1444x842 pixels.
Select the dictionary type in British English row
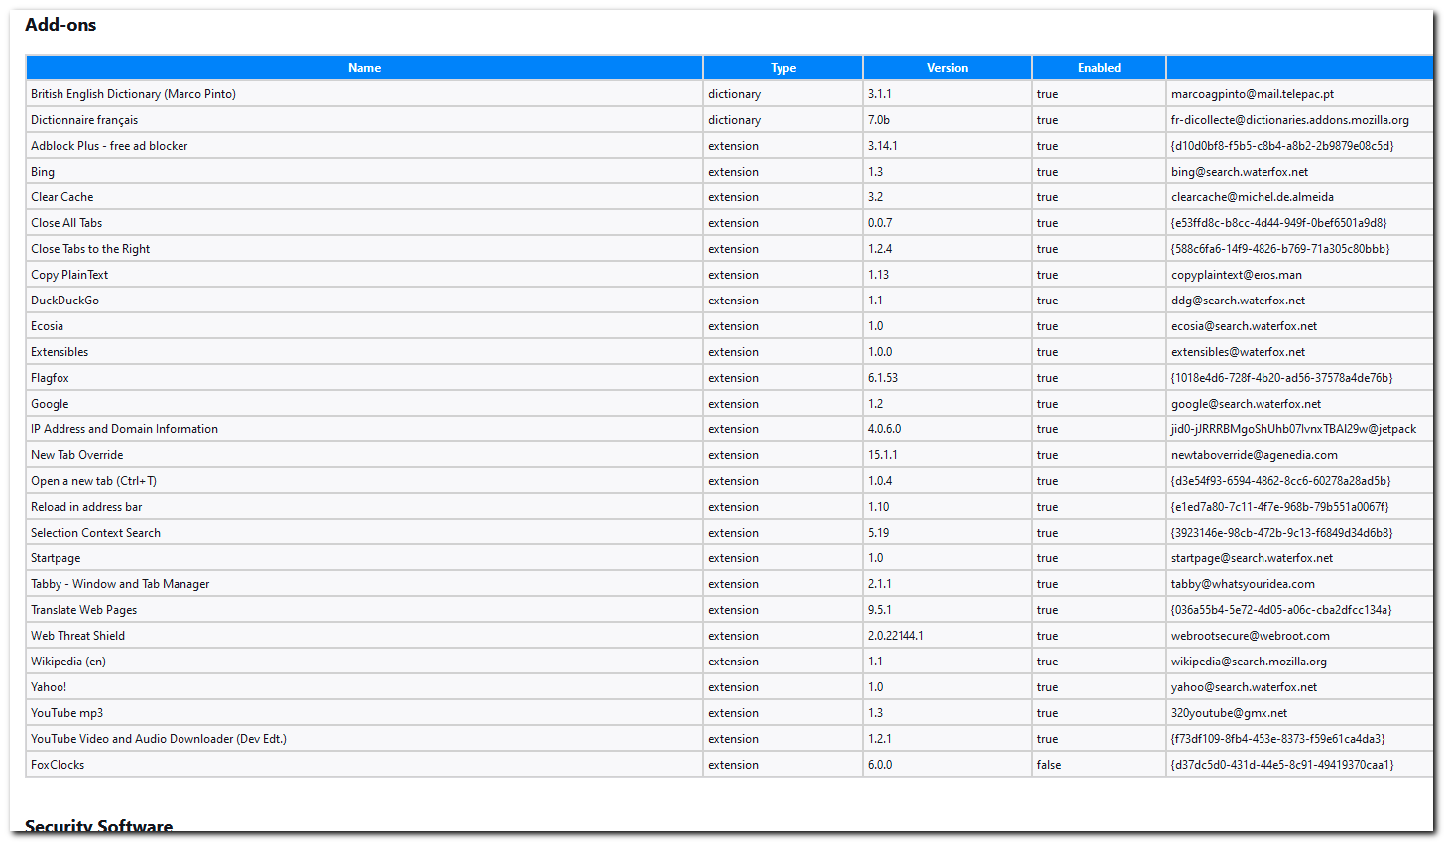(735, 94)
